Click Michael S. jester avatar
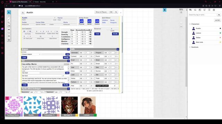Screen dimensions: 222x124 pyautogui.click(x=69, y=105)
